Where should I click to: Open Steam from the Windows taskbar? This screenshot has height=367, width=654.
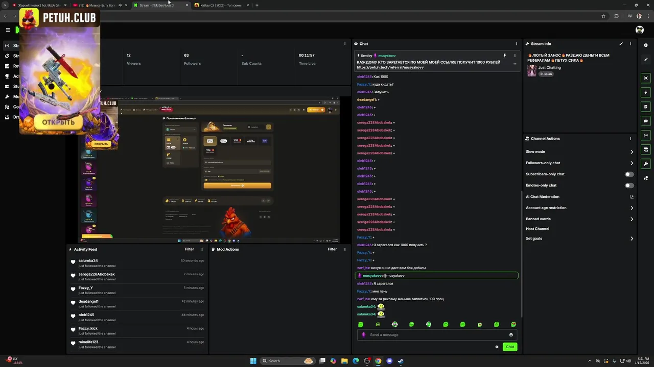click(401, 361)
